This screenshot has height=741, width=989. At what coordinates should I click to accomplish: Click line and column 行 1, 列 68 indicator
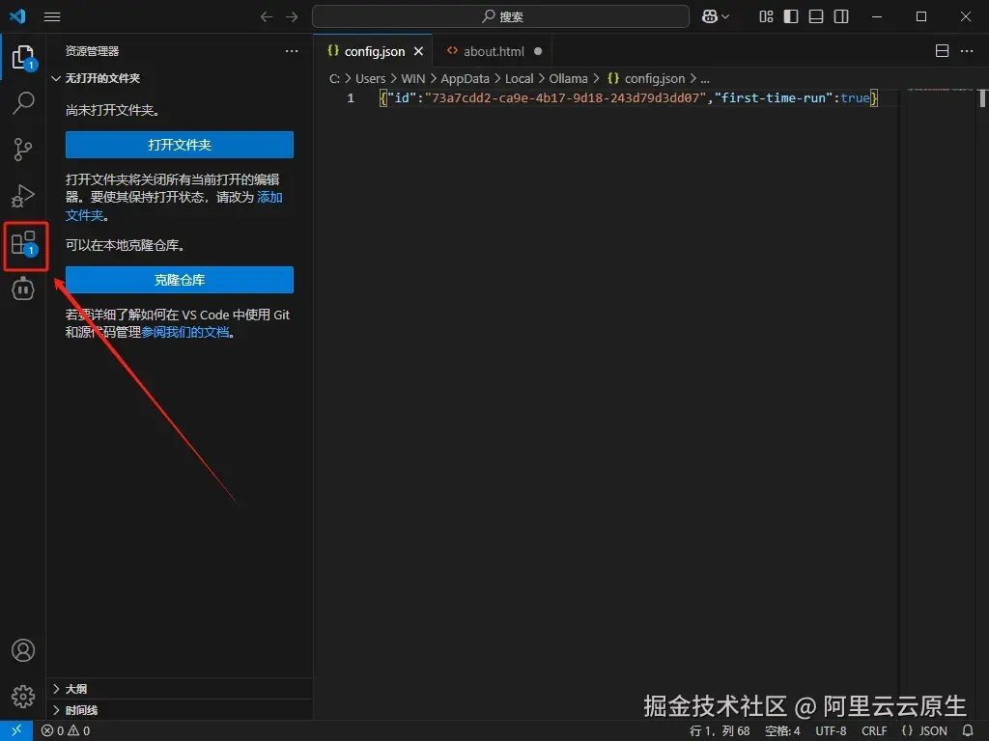(720, 731)
